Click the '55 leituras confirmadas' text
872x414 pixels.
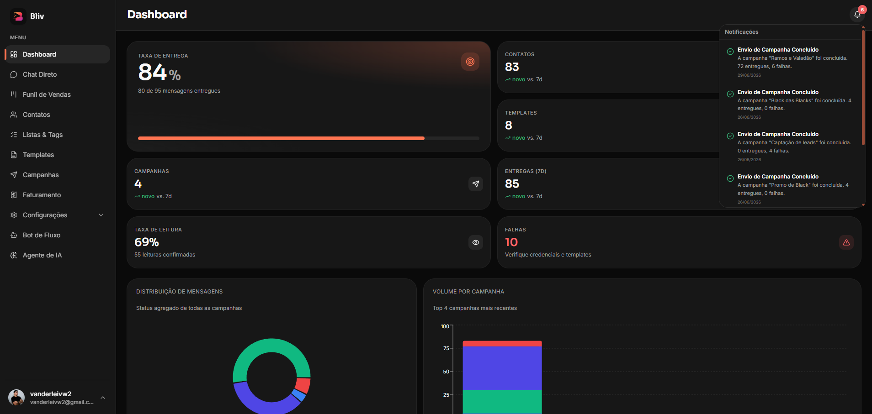(x=165, y=255)
